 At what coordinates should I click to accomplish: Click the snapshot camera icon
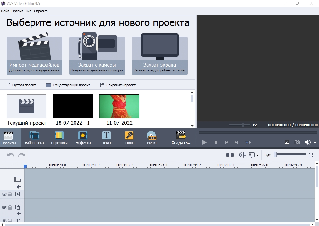tap(297, 142)
